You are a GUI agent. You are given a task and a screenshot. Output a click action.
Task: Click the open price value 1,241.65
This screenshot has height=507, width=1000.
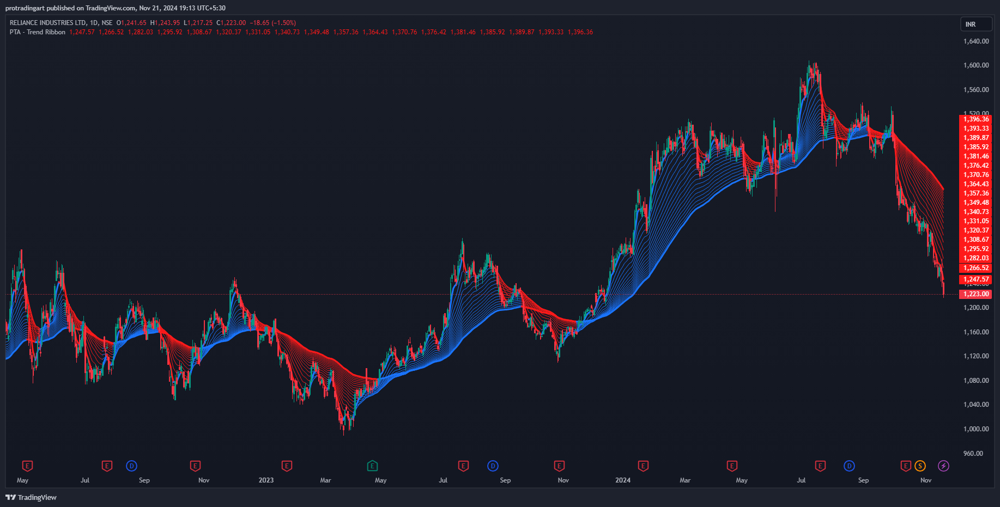point(134,23)
